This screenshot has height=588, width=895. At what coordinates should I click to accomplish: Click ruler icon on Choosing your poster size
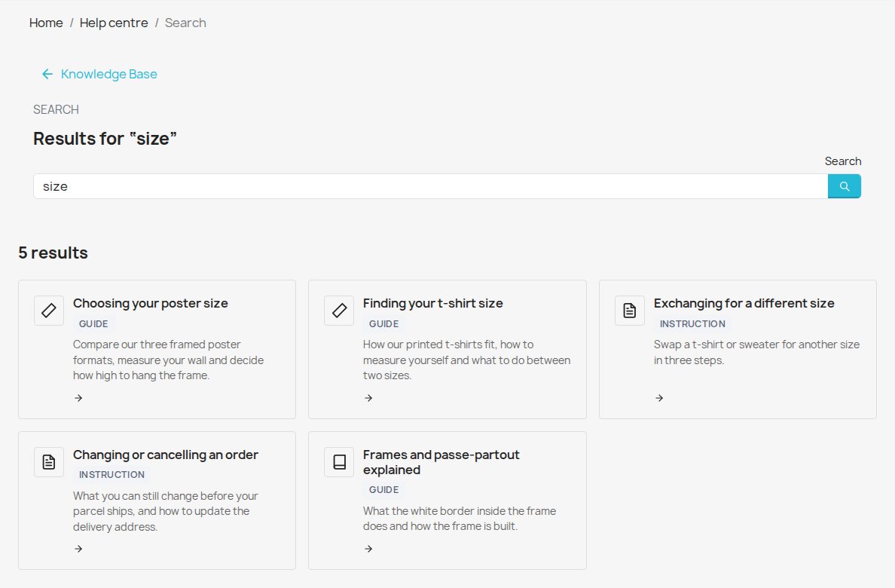pyautogui.click(x=49, y=311)
